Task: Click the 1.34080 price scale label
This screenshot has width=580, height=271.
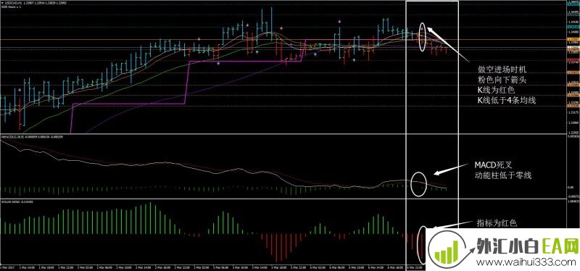Action: [573, 32]
